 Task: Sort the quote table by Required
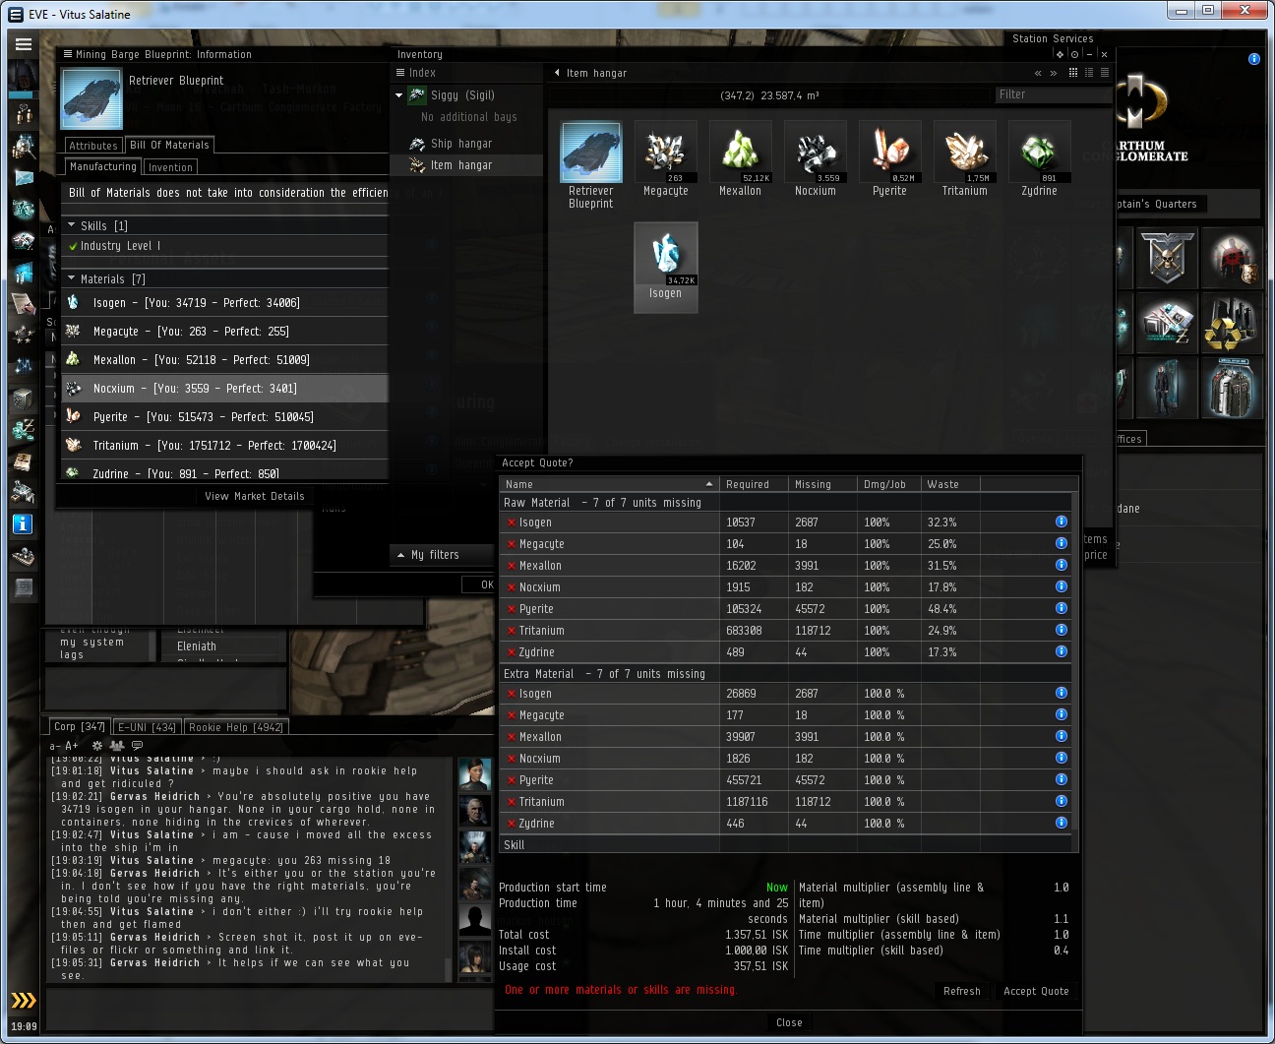point(754,484)
